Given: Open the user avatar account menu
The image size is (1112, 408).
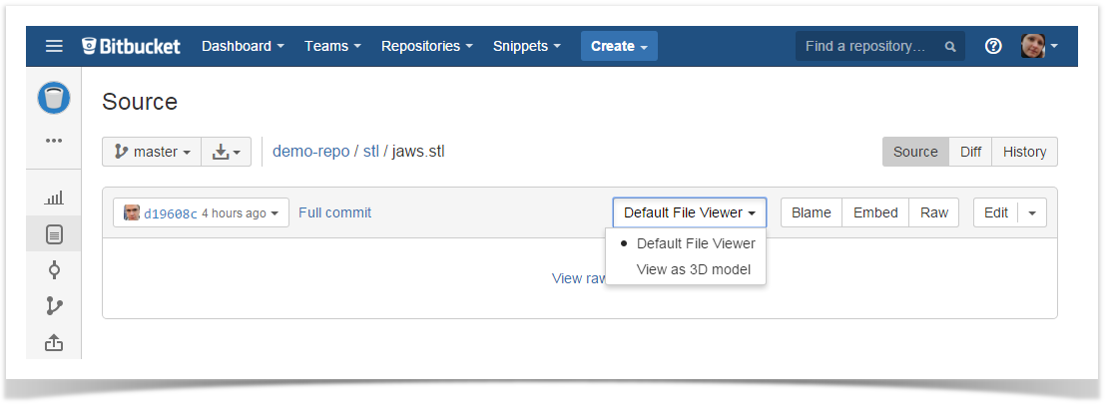Looking at the screenshot, I should 1038,46.
